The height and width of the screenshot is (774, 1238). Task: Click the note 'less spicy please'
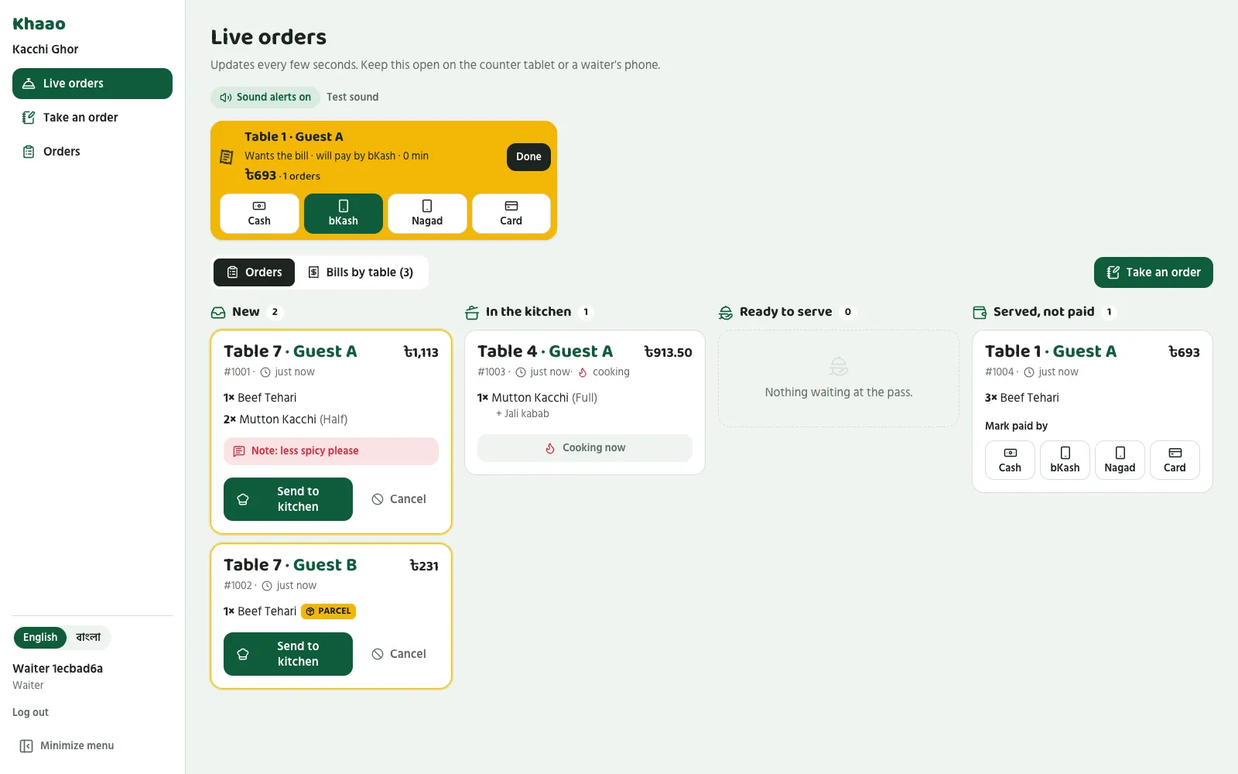tap(331, 451)
